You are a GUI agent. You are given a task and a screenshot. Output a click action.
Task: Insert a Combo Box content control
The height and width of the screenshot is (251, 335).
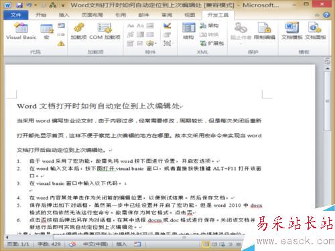140,35
